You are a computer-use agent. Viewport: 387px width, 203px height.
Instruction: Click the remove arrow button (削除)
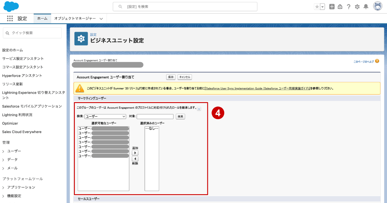point(135,159)
